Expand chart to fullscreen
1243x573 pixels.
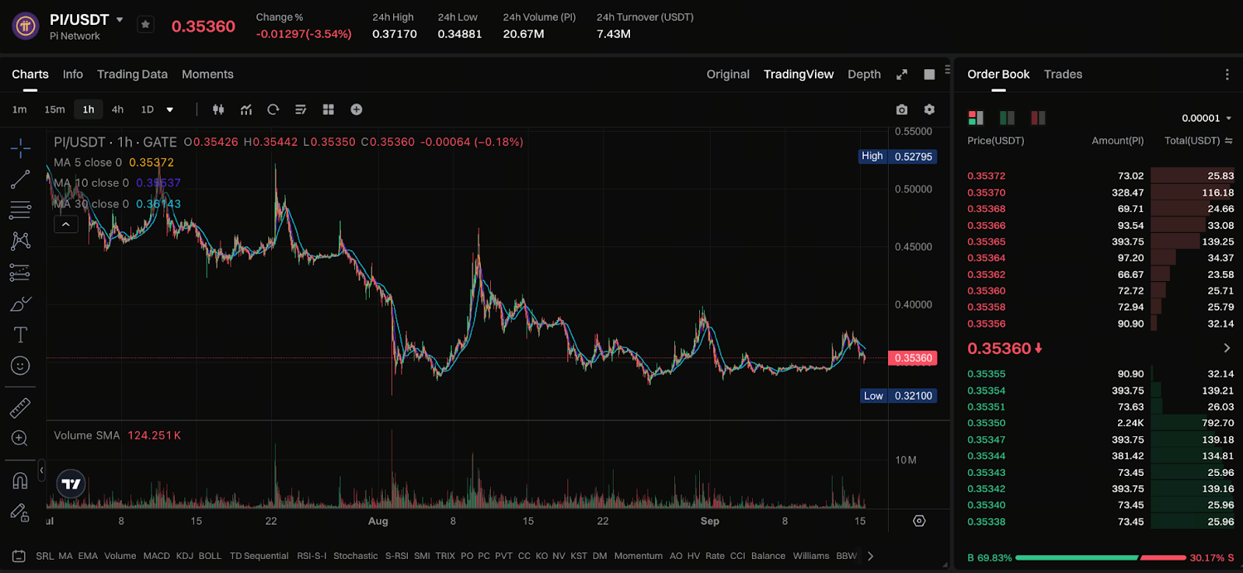tap(902, 75)
